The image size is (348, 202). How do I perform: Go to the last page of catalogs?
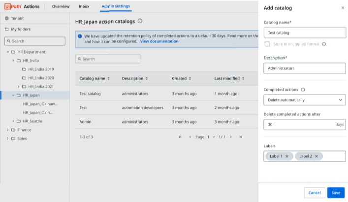point(241,137)
